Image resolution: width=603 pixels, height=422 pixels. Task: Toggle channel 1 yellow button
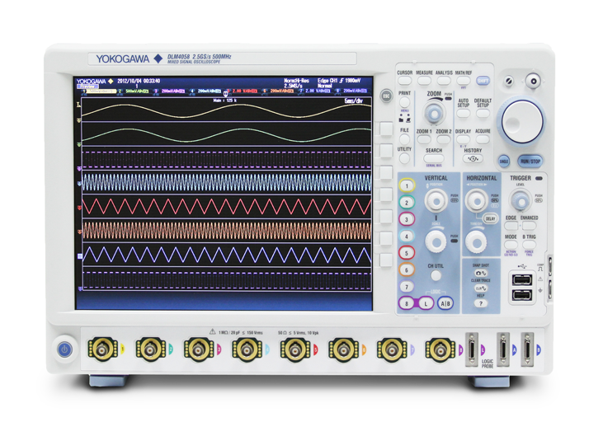click(x=407, y=185)
